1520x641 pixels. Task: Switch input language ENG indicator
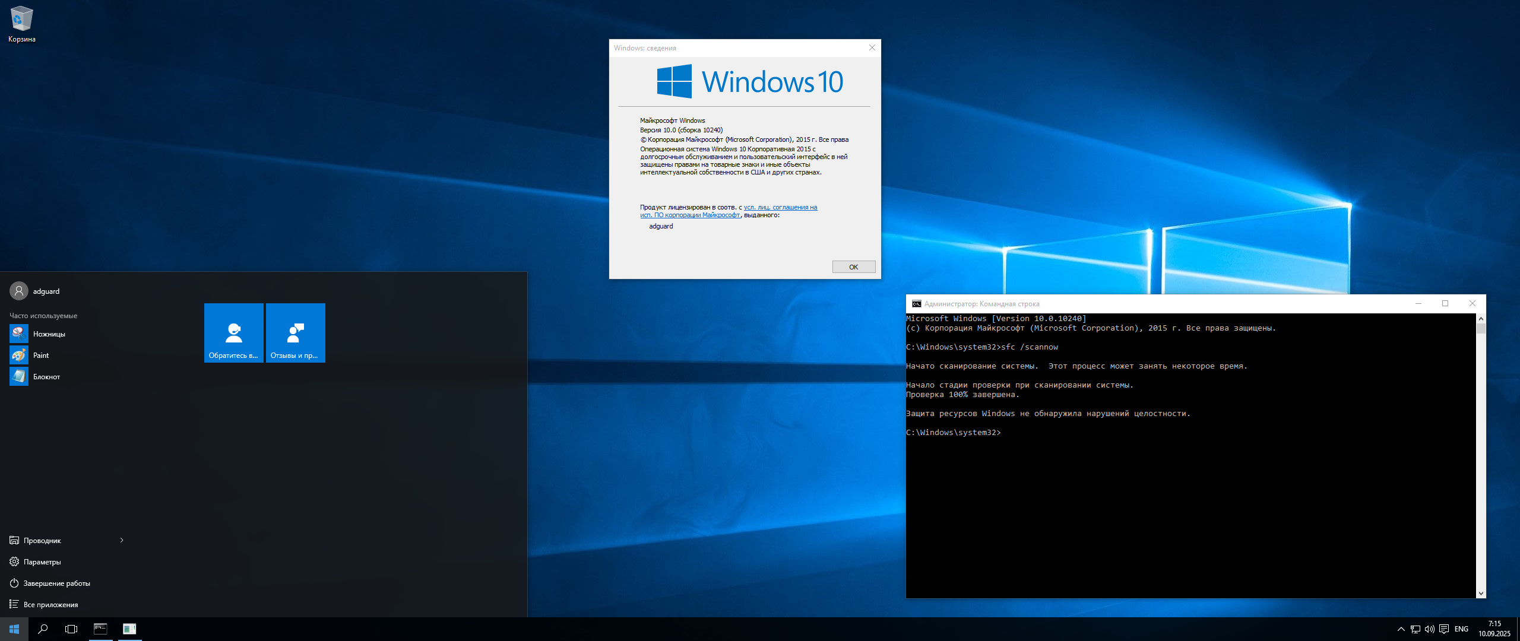point(1462,629)
